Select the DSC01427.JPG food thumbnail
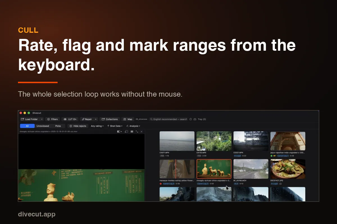The height and width of the screenshot is (224, 337). pos(288,169)
